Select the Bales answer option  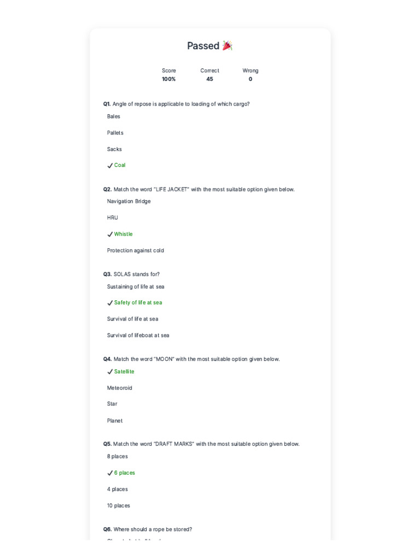(x=114, y=116)
